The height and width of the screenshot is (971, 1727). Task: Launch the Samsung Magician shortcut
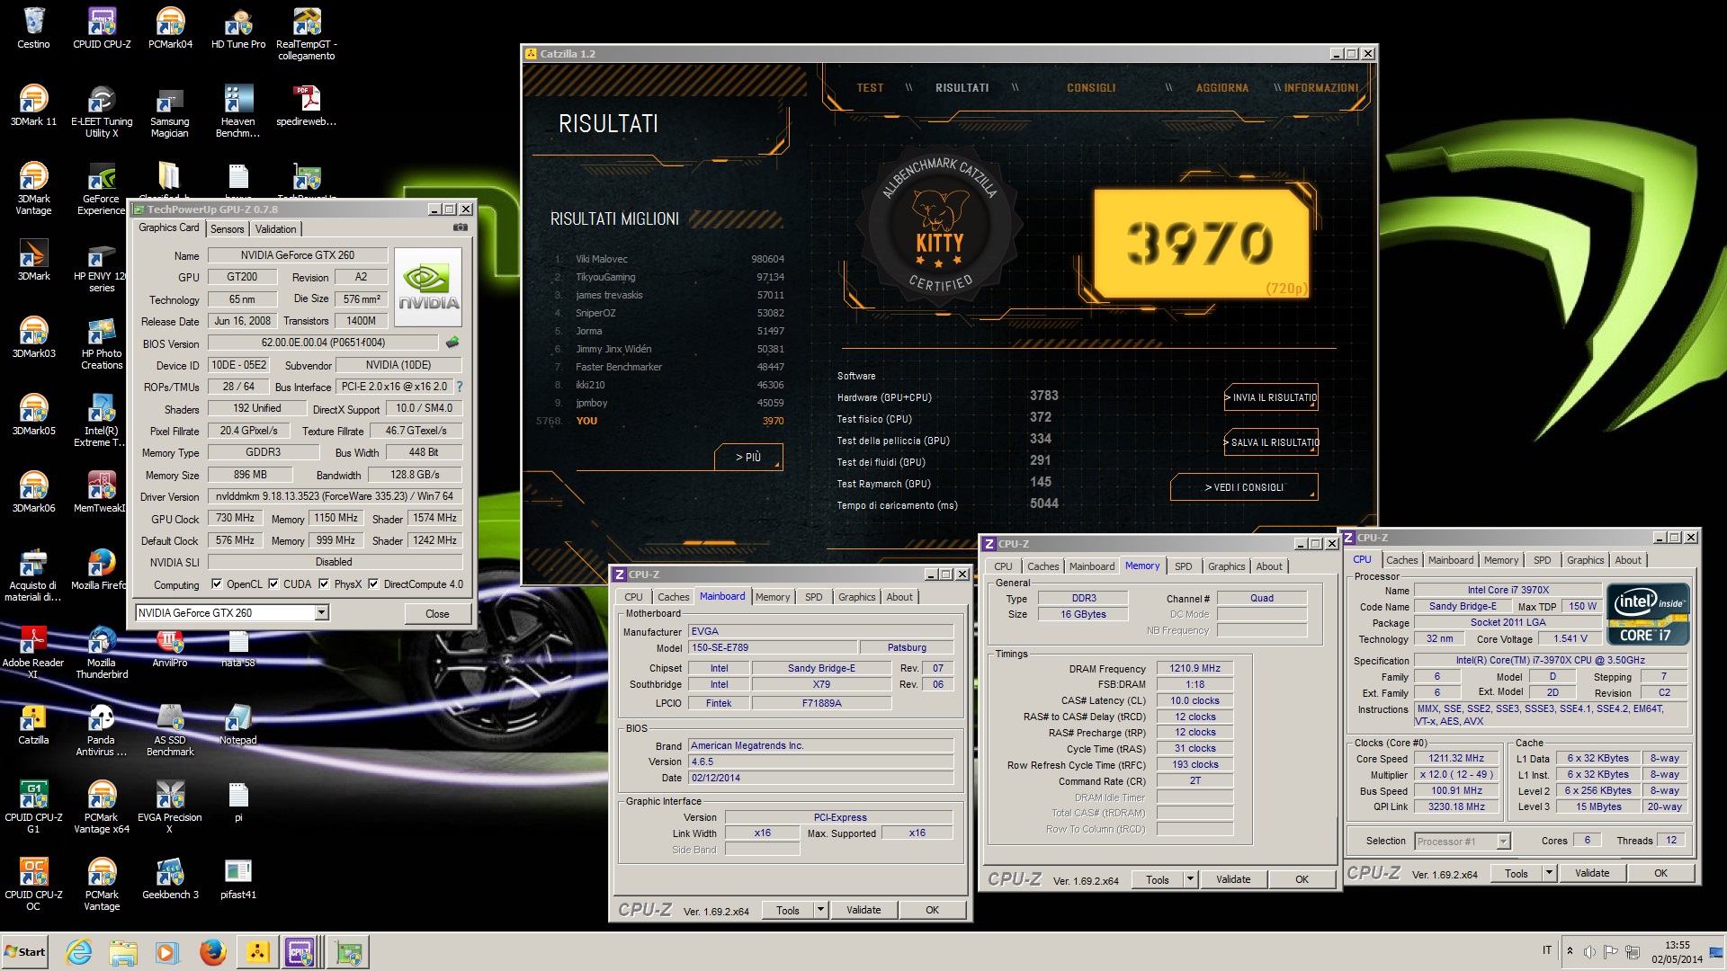(170, 111)
